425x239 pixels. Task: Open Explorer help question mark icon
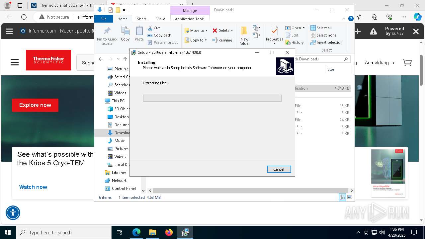coord(351,19)
